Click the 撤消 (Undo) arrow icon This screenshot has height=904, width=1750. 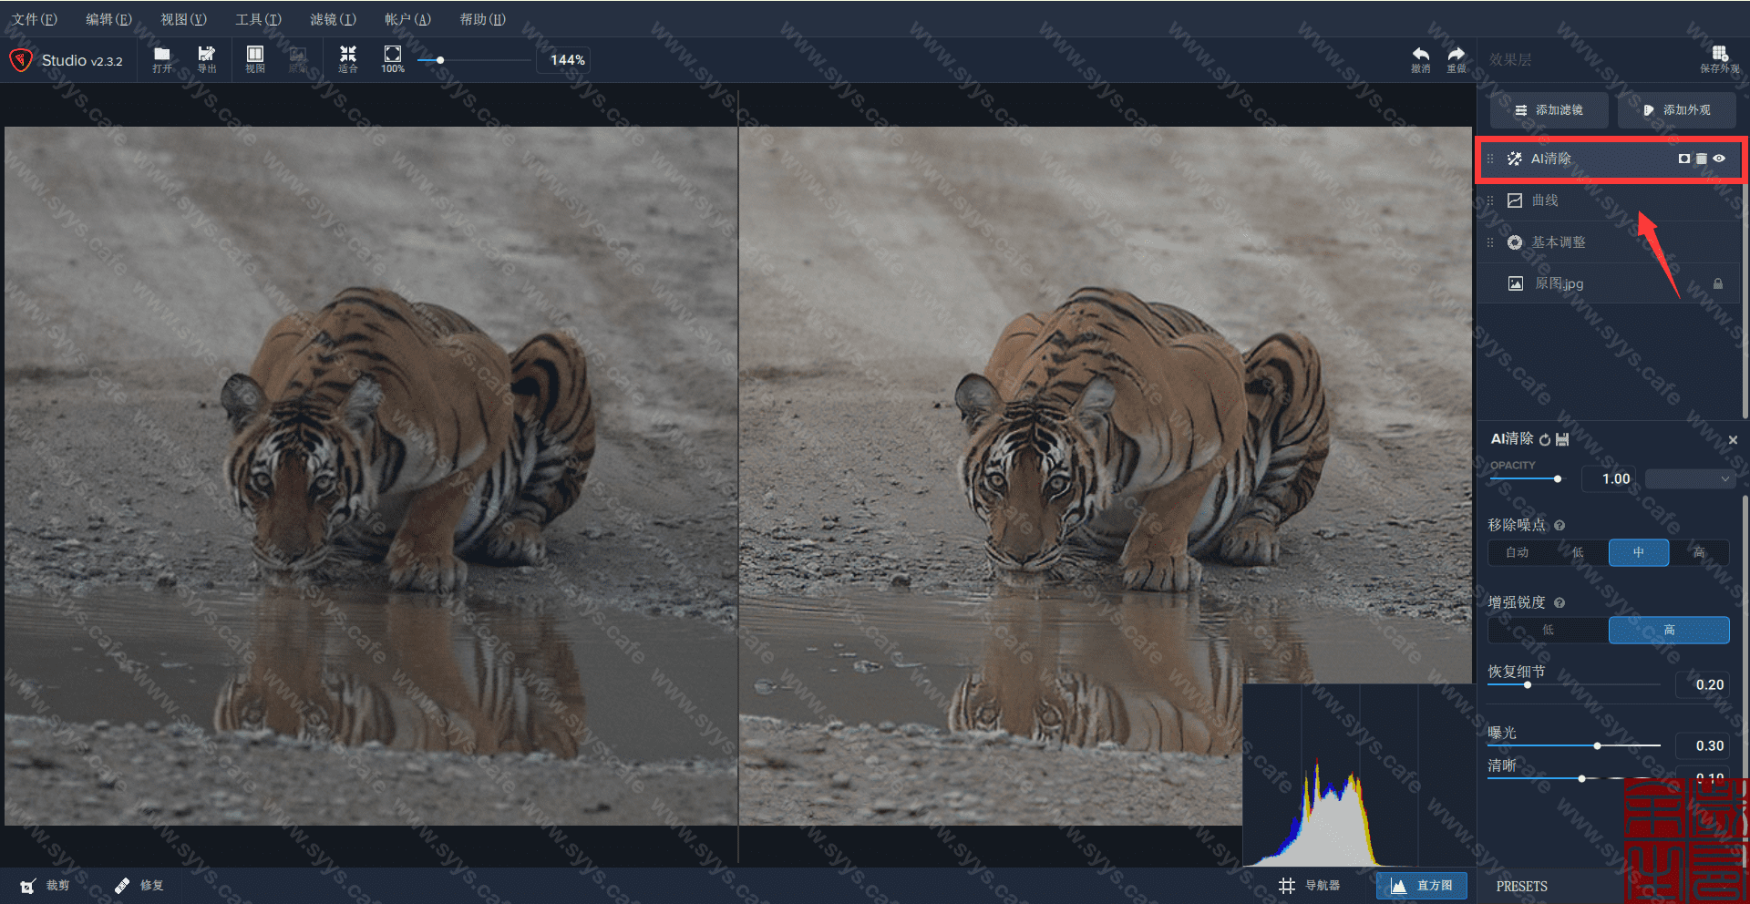coord(1420,59)
